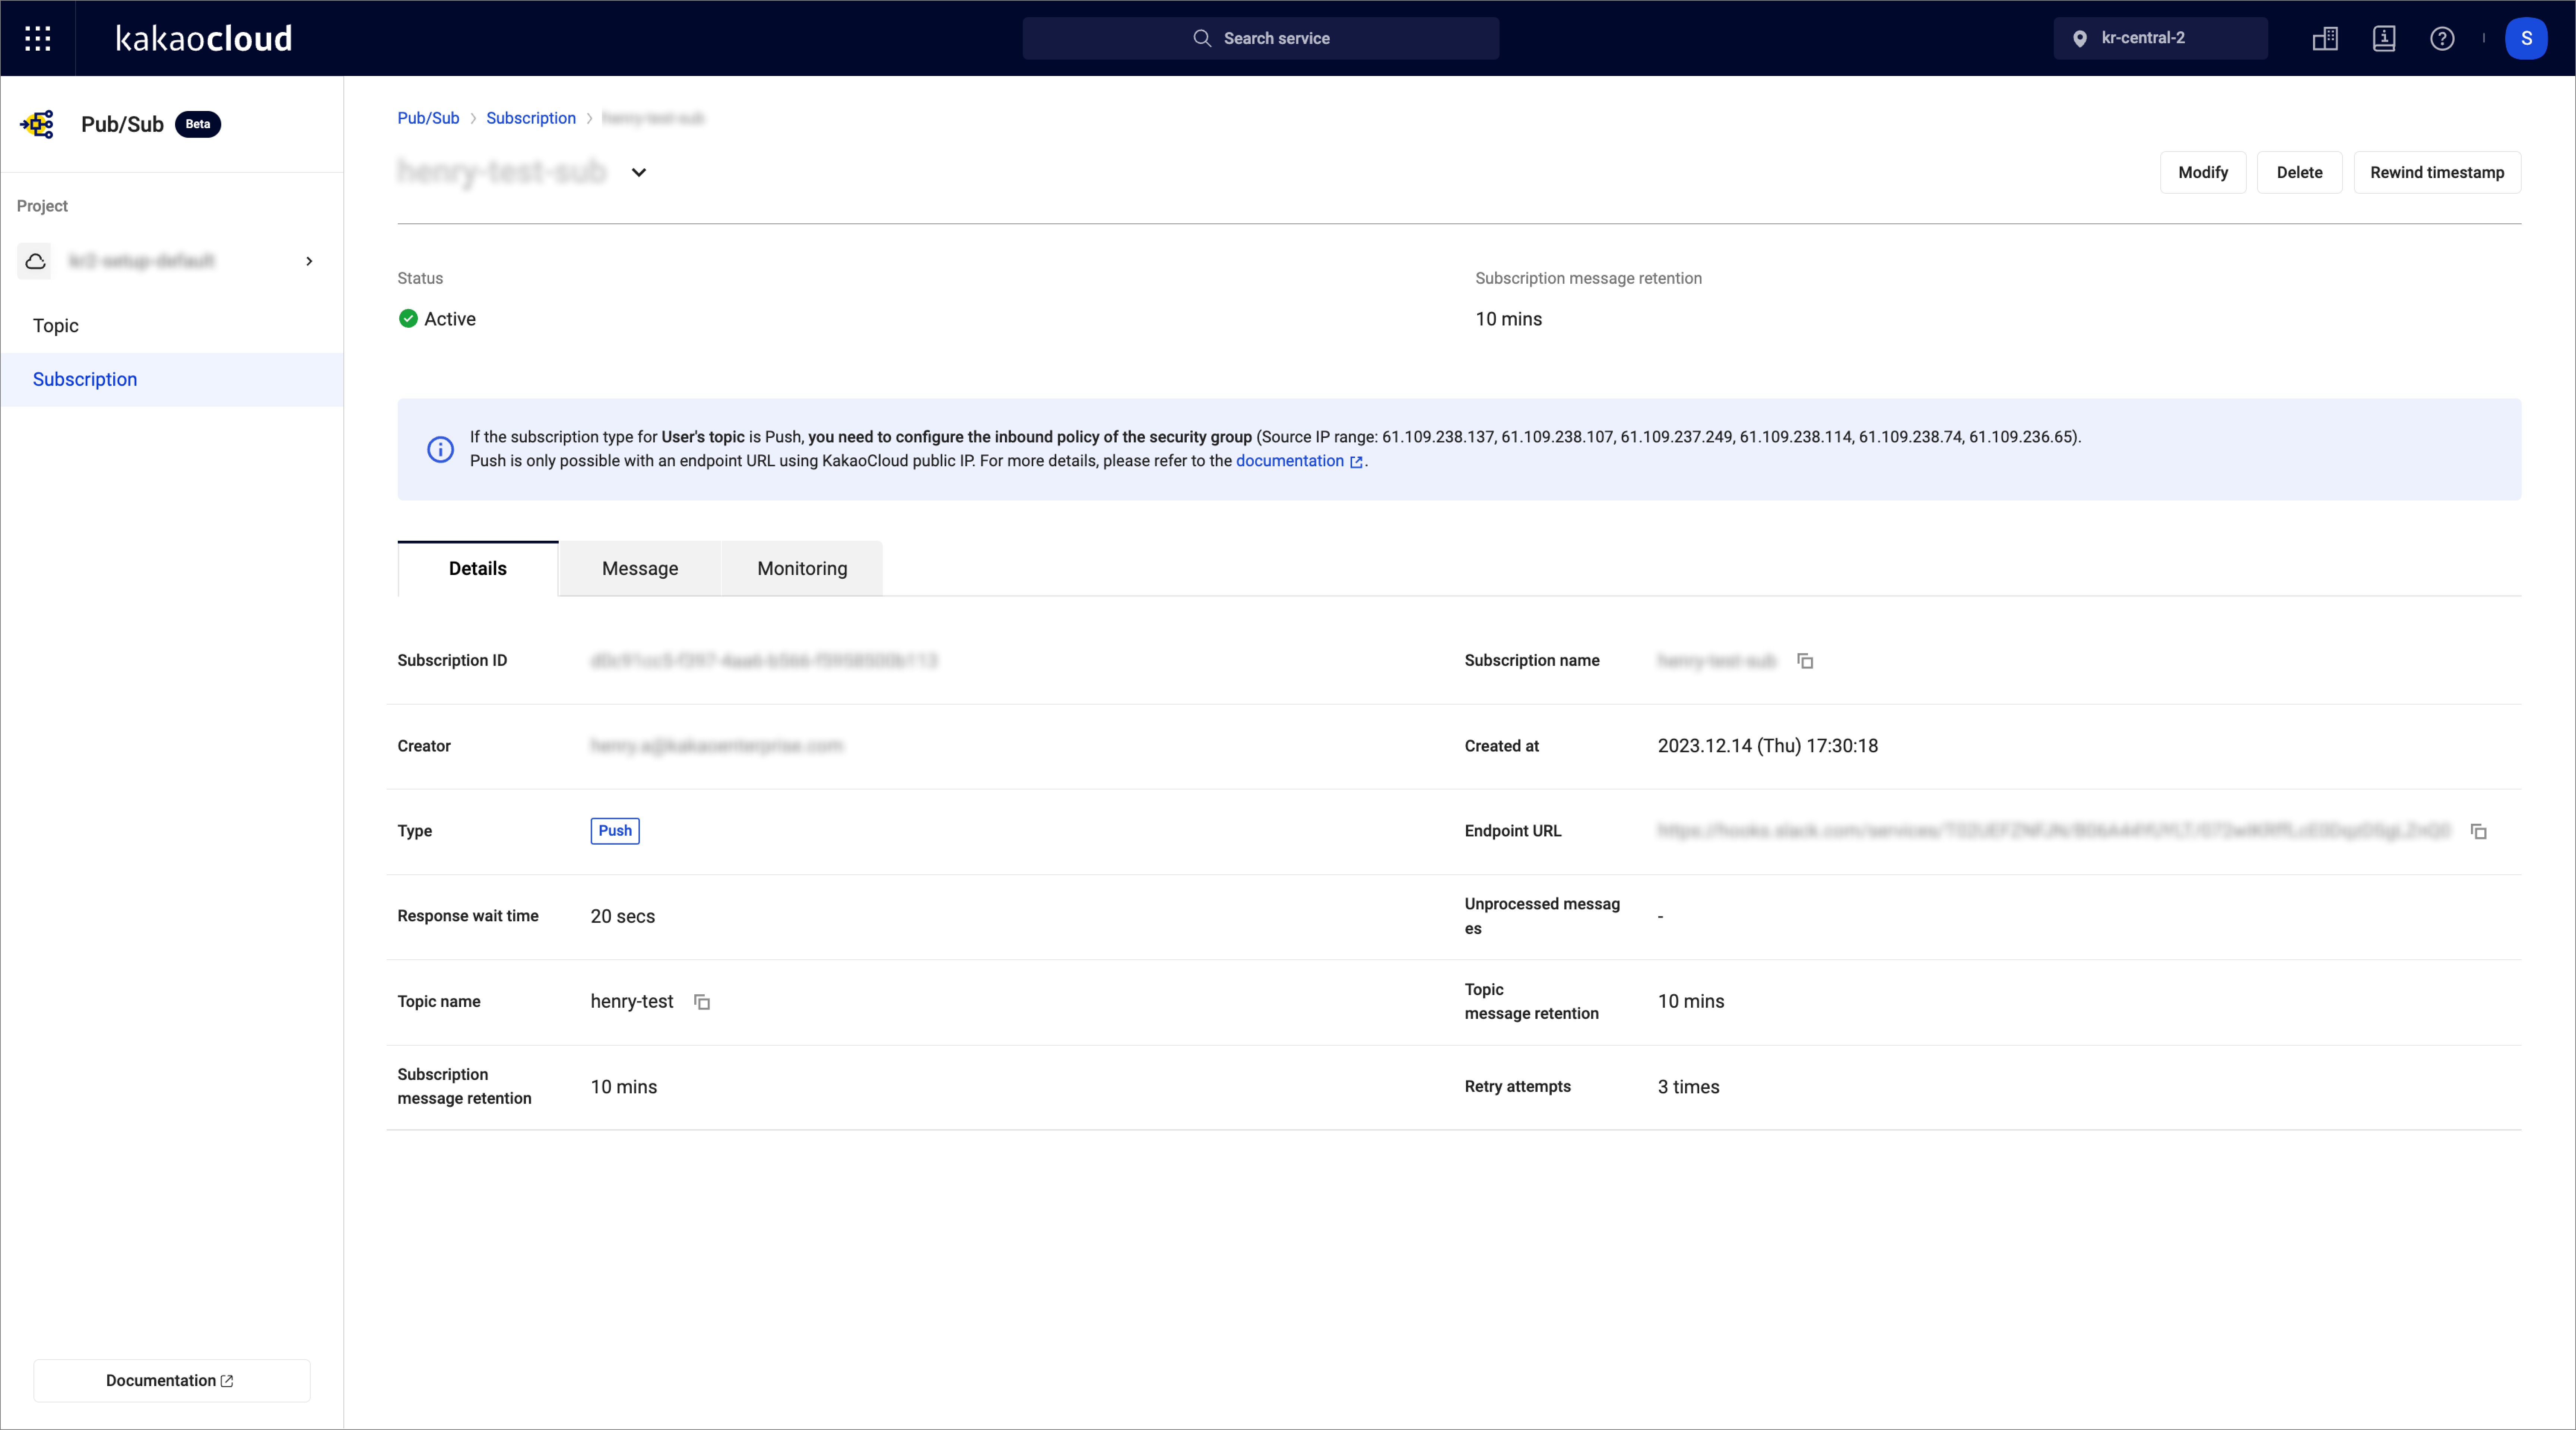This screenshot has width=2576, height=1430.
Task: Click the green Active status icon
Action: 408,319
